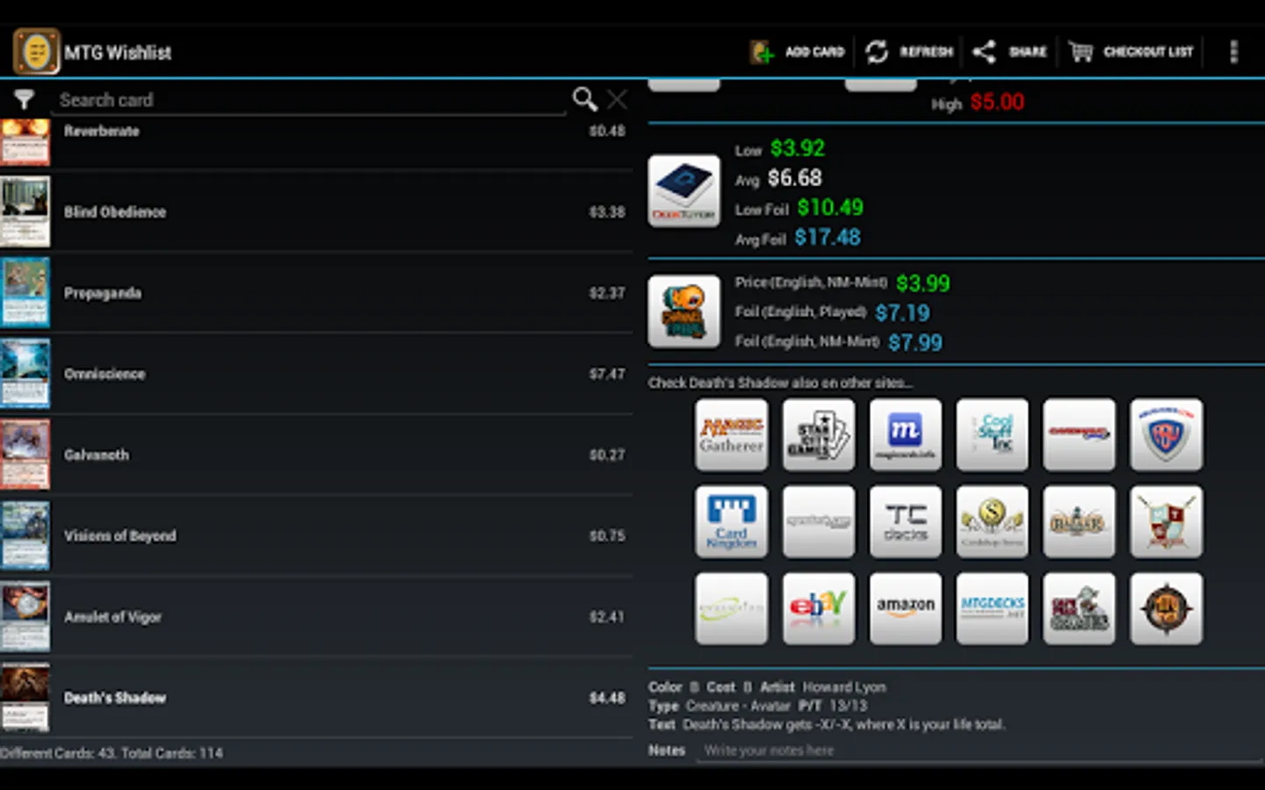Refresh card prices with Refresh button
The width and height of the screenshot is (1265, 790).
coord(908,52)
